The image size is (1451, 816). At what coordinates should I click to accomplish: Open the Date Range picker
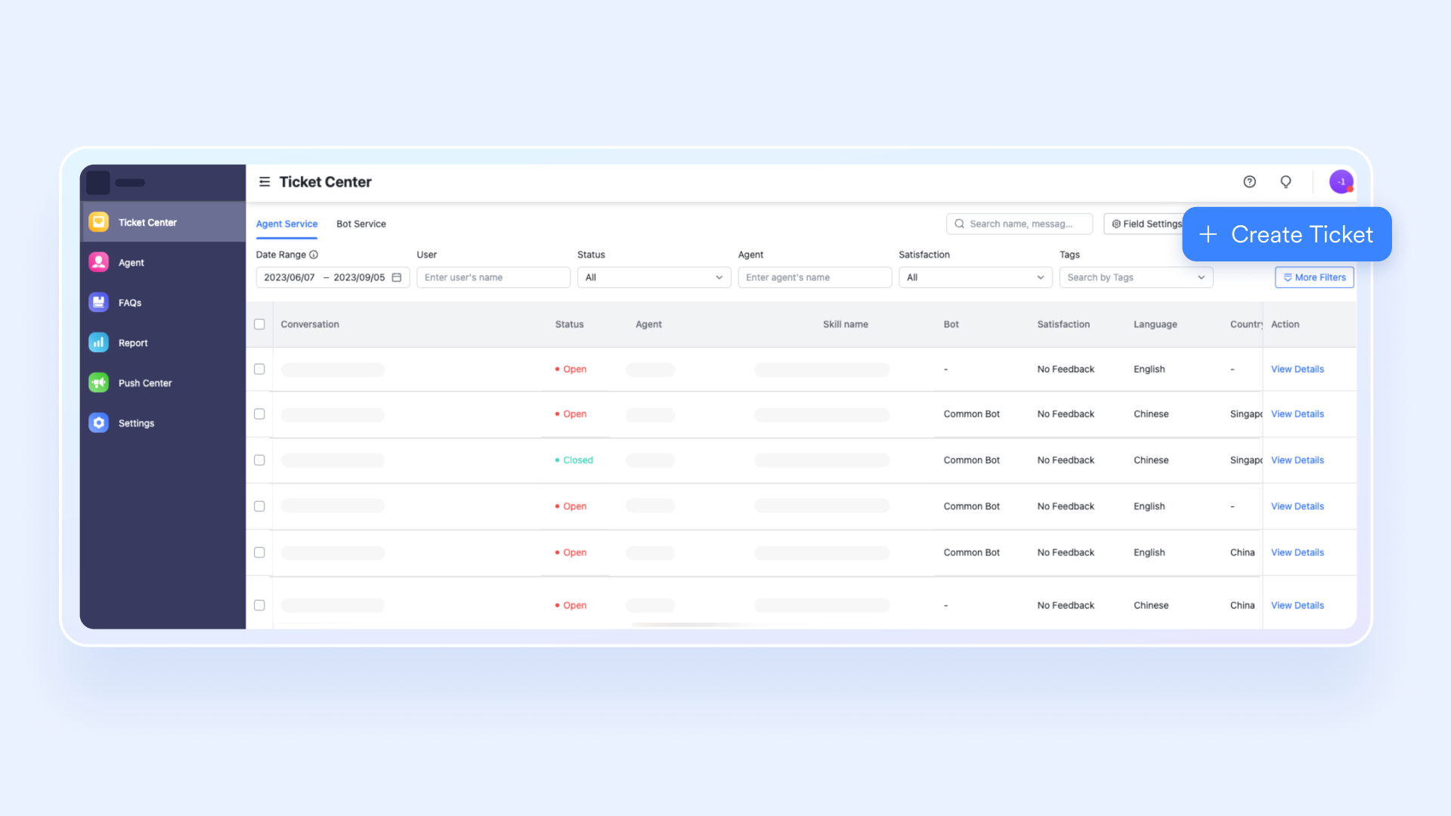tap(333, 277)
